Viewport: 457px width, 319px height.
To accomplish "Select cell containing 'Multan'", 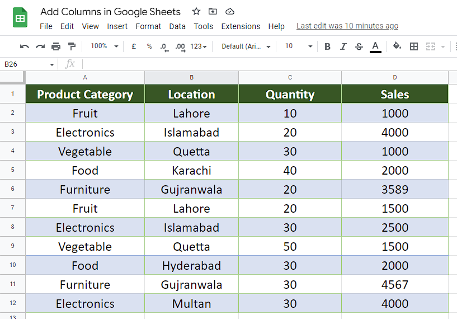I will (191, 303).
